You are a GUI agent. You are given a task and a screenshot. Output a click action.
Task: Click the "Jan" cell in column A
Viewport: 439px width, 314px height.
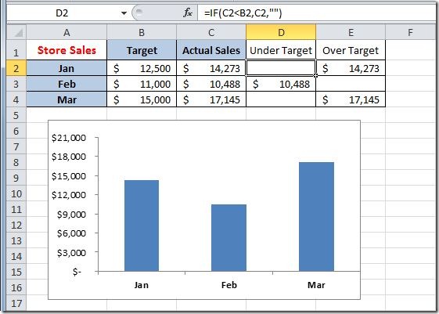pyautogui.click(x=67, y=68)
